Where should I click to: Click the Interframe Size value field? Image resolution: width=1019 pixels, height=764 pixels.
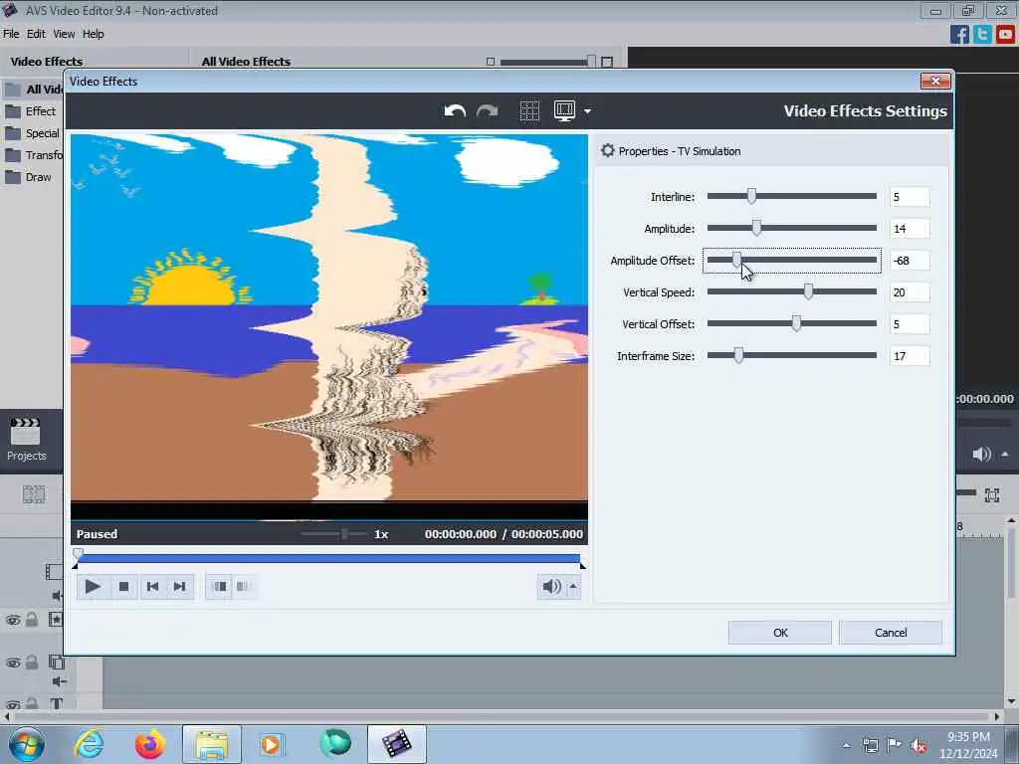910,356
